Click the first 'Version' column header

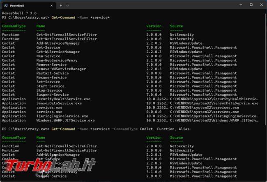(x=154, y=26)
